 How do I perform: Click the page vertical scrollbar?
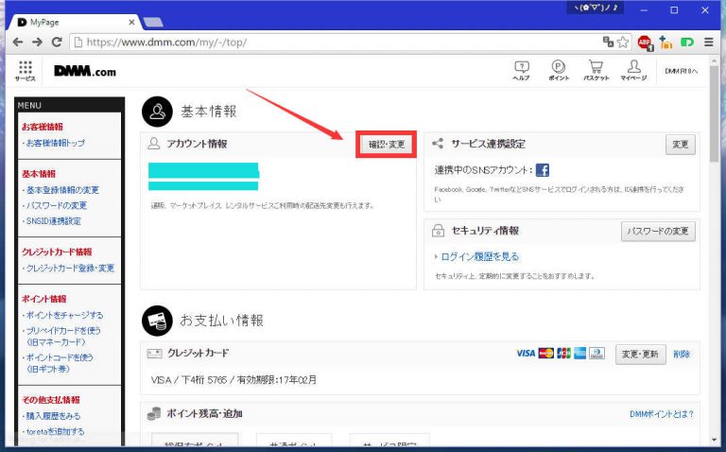pyautogui.click(x=714, y=113)
